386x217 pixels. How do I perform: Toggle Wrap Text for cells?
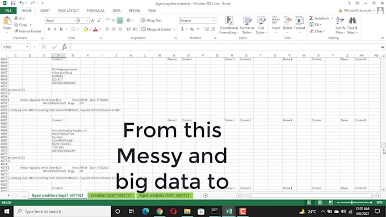tap(152, 20)
